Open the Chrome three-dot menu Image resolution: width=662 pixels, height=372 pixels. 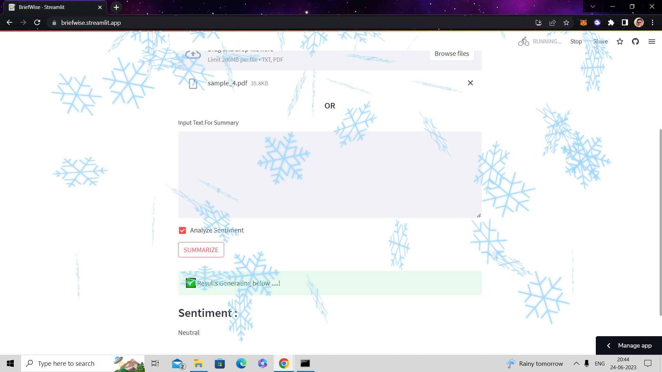coord(652,23)
